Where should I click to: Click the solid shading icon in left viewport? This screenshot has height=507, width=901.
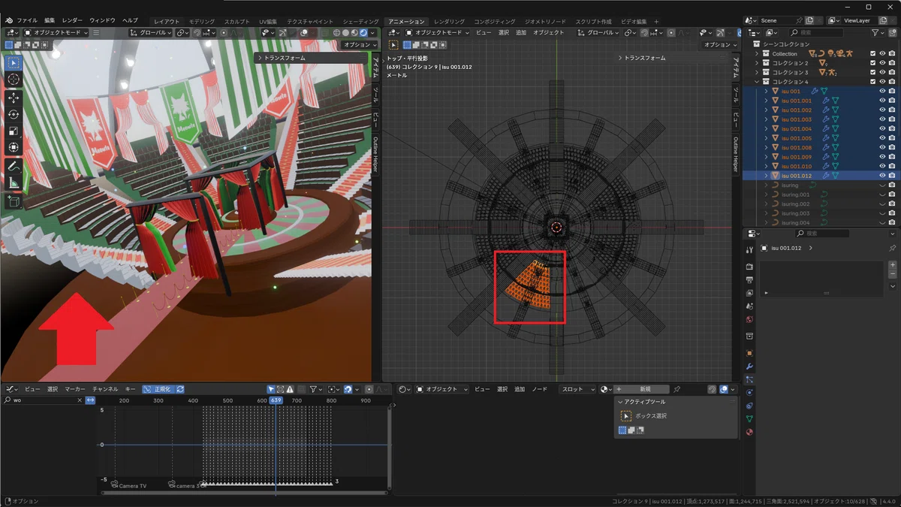pyautogui.click(x=346, y=33)
